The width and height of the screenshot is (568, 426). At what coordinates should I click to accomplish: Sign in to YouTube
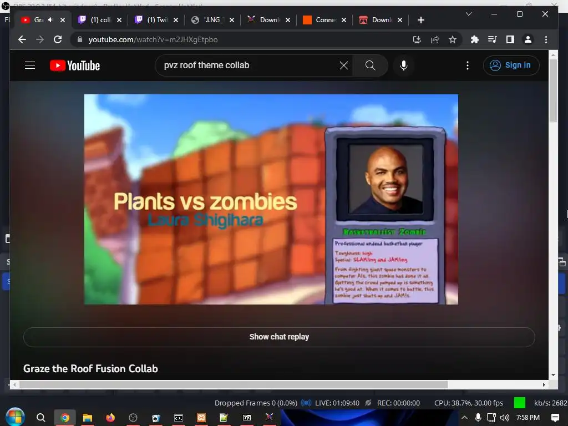pyautogui.click(x=511, y=65)
